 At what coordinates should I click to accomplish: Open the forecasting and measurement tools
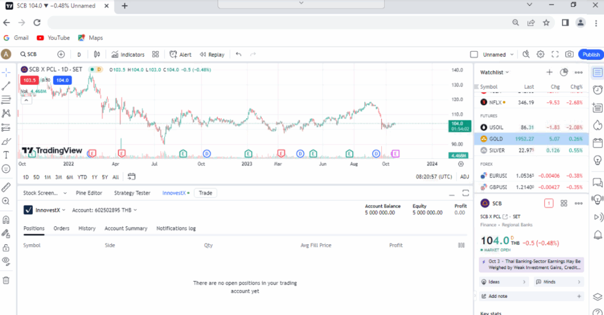click(x=6, y=127)
